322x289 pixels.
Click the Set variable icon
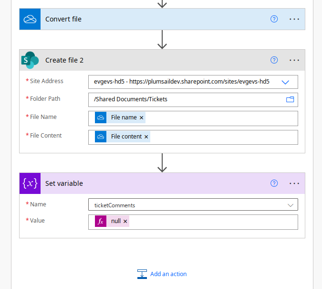[x=30, y=183]
